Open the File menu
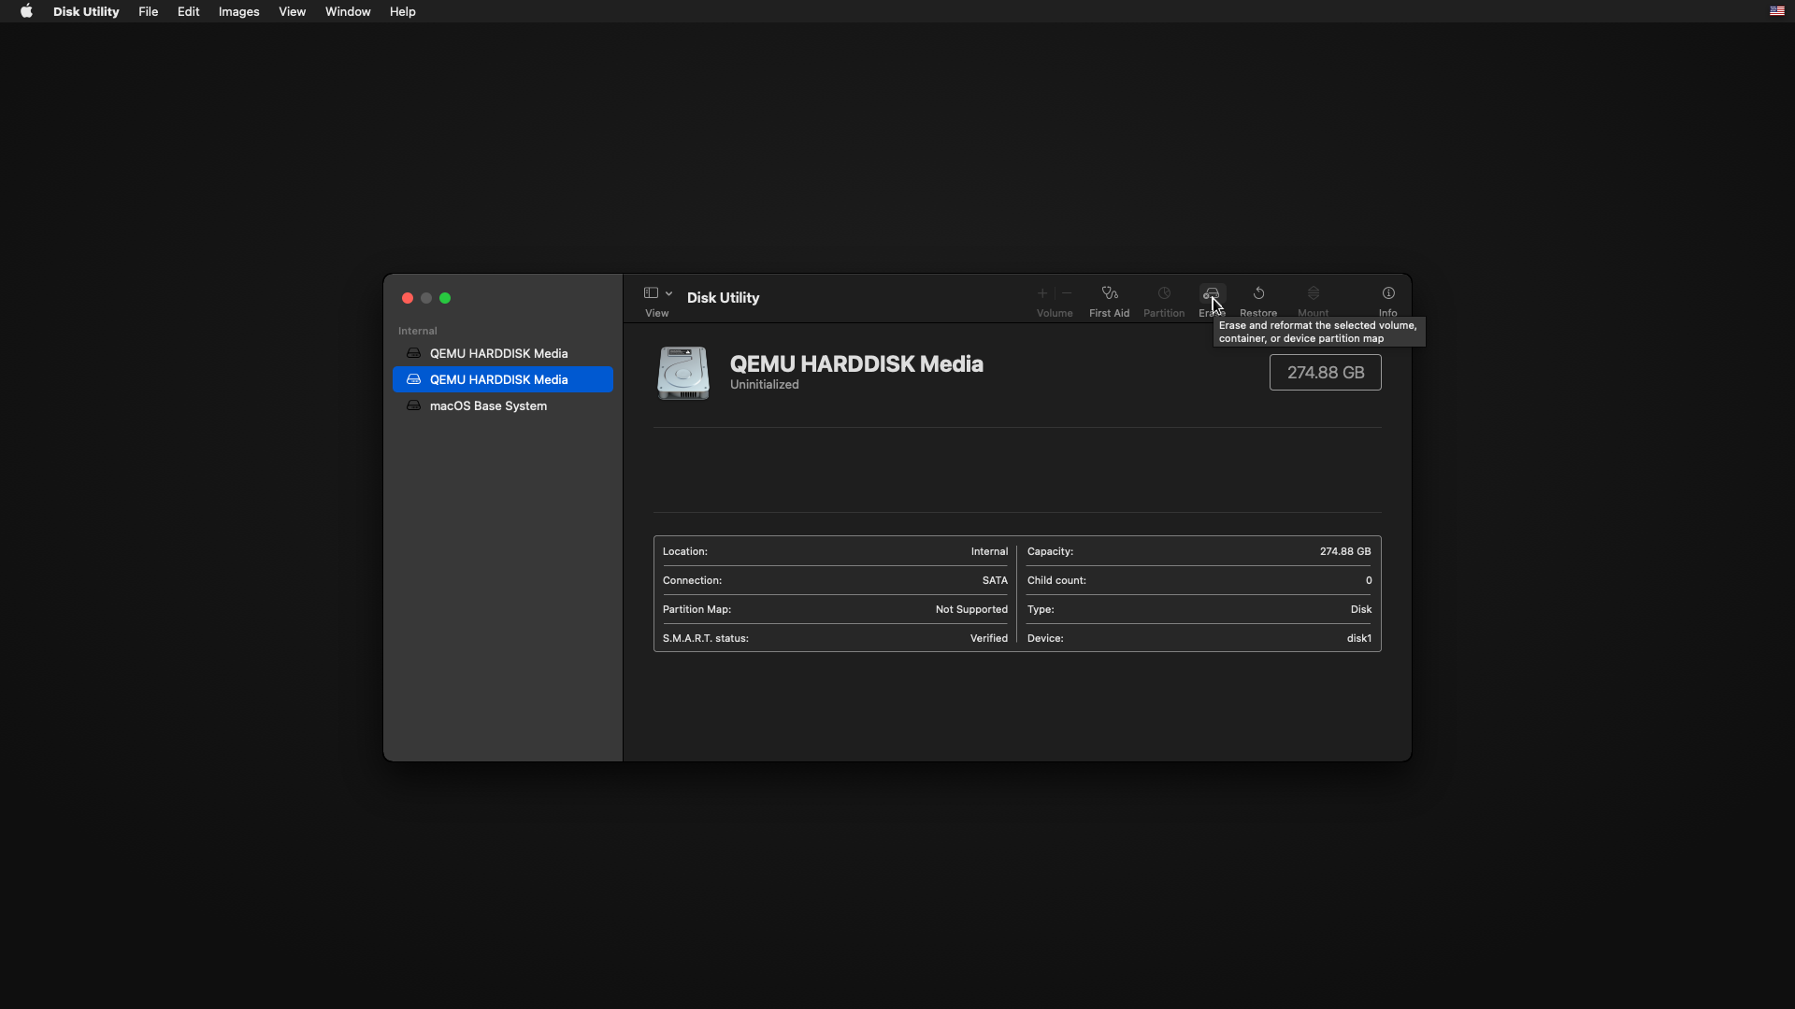1795x1009 pixels. tap(148, 11)
